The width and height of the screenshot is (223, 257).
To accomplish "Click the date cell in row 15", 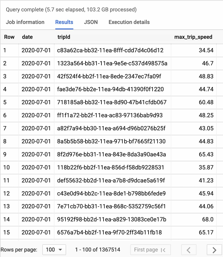I will click(x=36, y=232).
